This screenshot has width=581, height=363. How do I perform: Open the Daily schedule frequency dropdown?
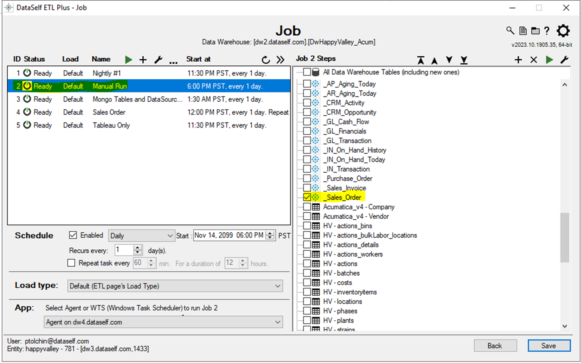(141, 236)
